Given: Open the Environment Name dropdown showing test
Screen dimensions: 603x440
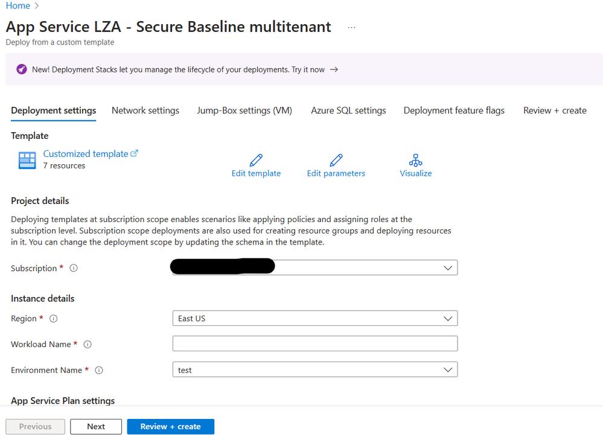Looking at the screenshot, I should (x=315, y=369).
